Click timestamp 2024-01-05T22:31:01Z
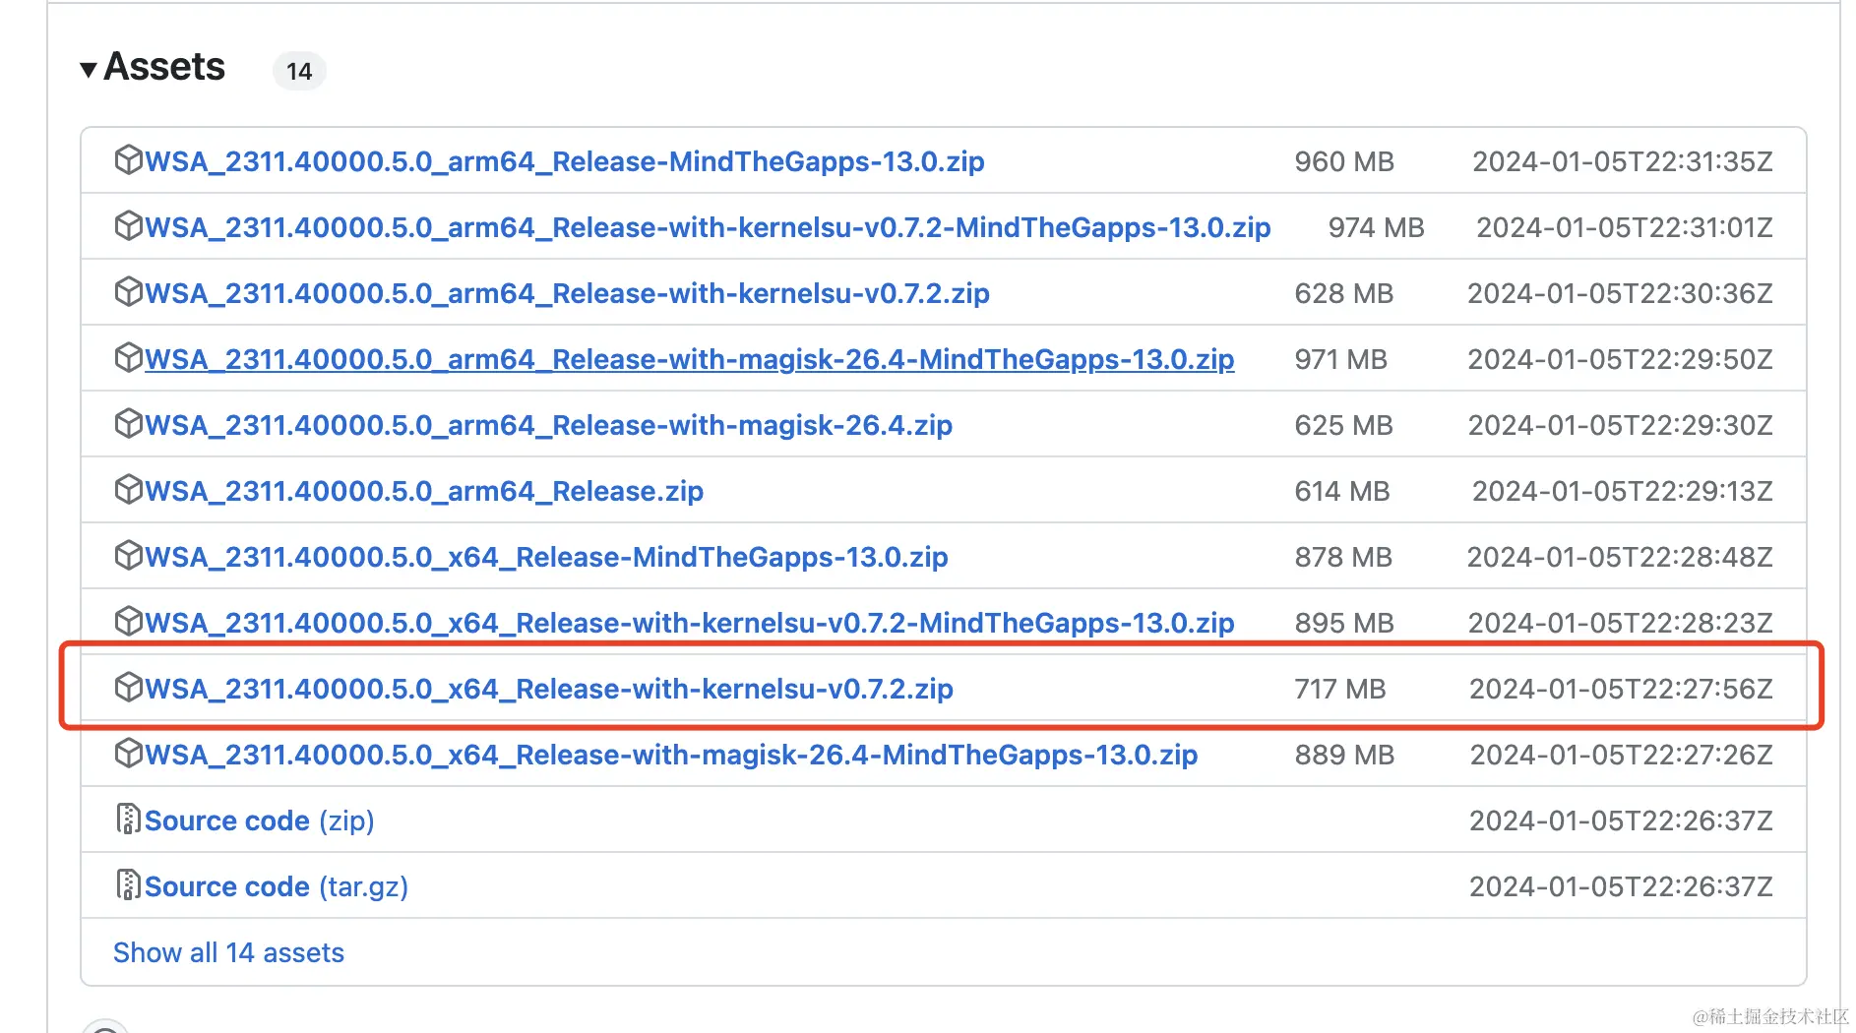The width and height of the screenshot is (1856, 1033). tap(1625, 227)
